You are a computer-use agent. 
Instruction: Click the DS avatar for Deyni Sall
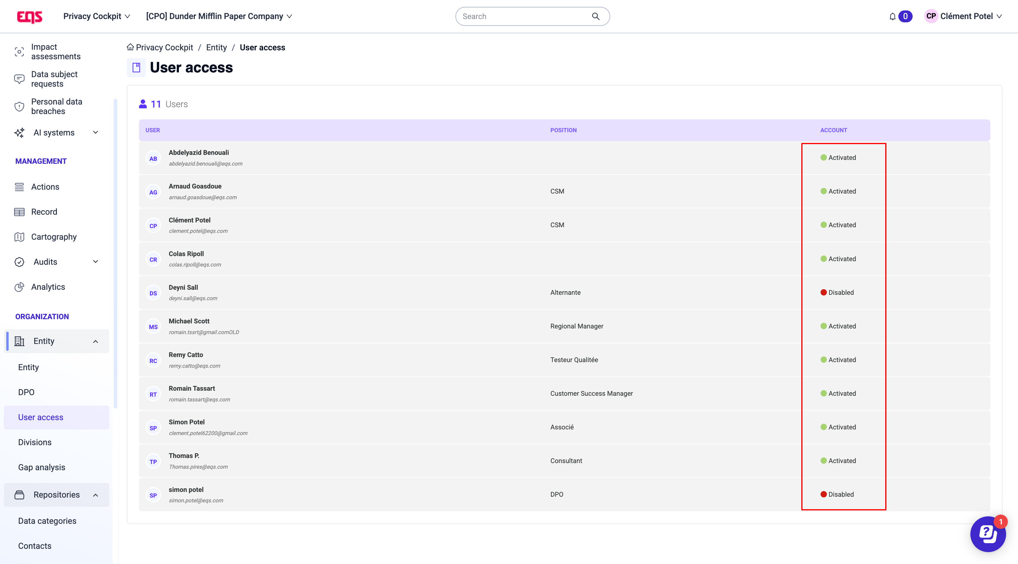click(x=153, y=293)
